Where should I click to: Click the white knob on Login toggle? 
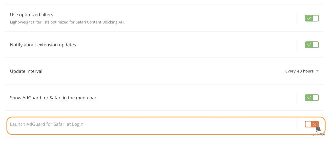[308, 124]
